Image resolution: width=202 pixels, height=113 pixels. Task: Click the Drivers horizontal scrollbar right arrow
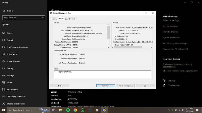click(151, 47)
